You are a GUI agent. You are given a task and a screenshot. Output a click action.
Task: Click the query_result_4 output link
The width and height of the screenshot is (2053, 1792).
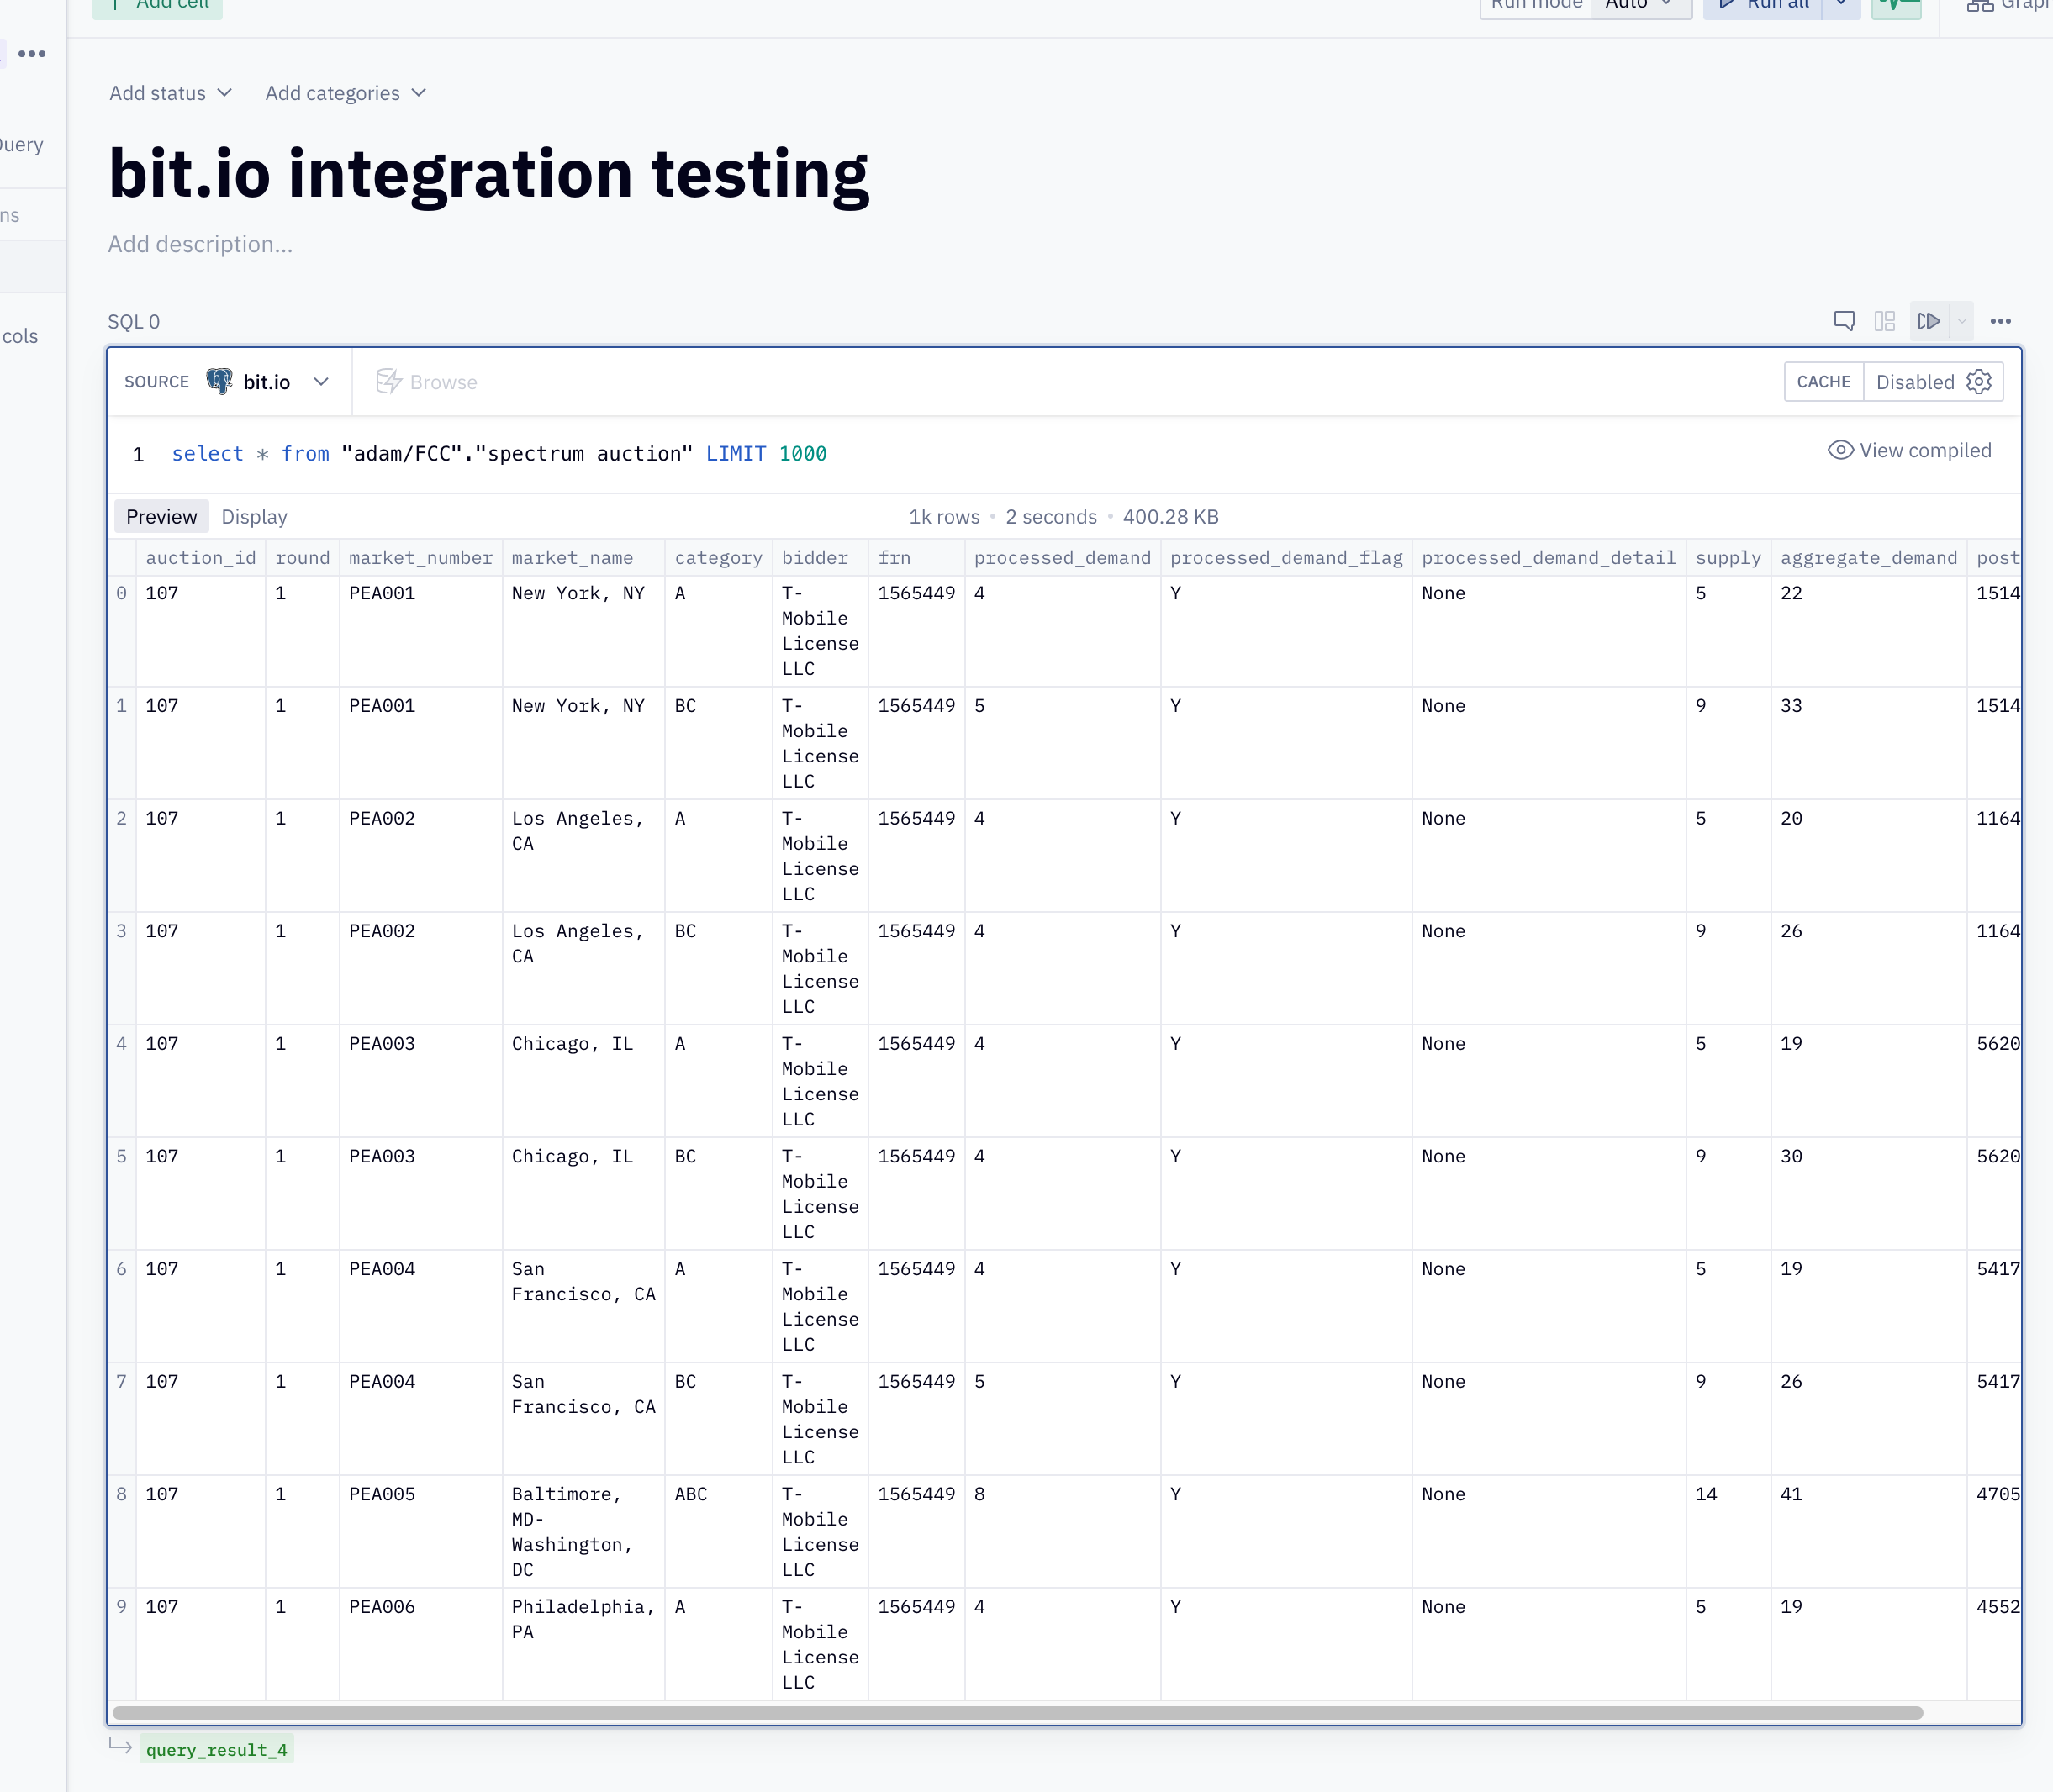click(x=216, y=1750)
